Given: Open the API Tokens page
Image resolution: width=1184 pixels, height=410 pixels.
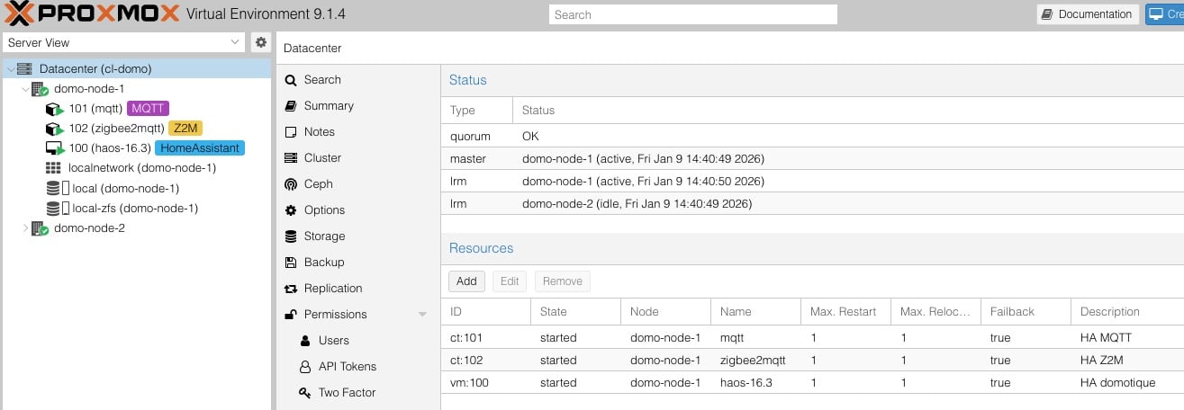Looking at the screenshot, I should [347, 366].
